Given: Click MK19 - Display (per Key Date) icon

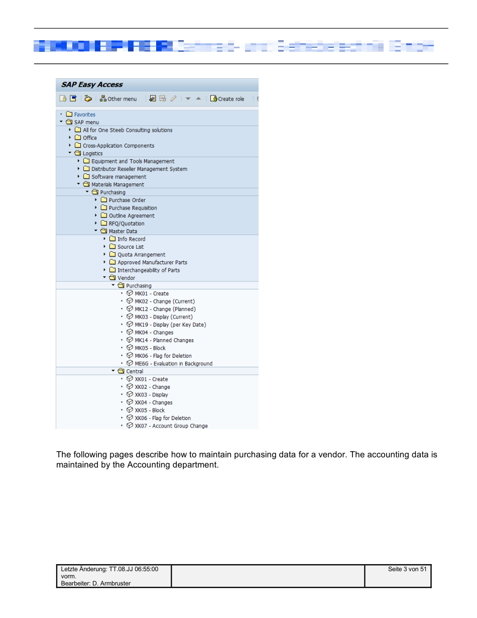Looking at the screenshot, I should pyautogui.click(x=130, y=324).
